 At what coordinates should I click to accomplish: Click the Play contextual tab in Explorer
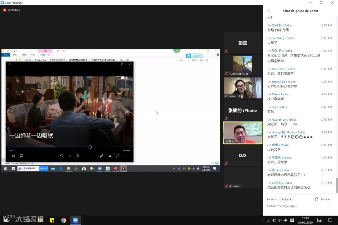point(45,51)
